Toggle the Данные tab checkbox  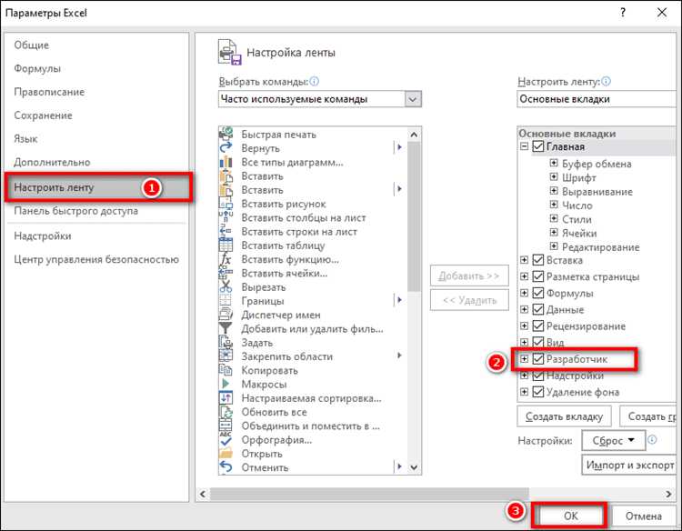pos(538,310)
